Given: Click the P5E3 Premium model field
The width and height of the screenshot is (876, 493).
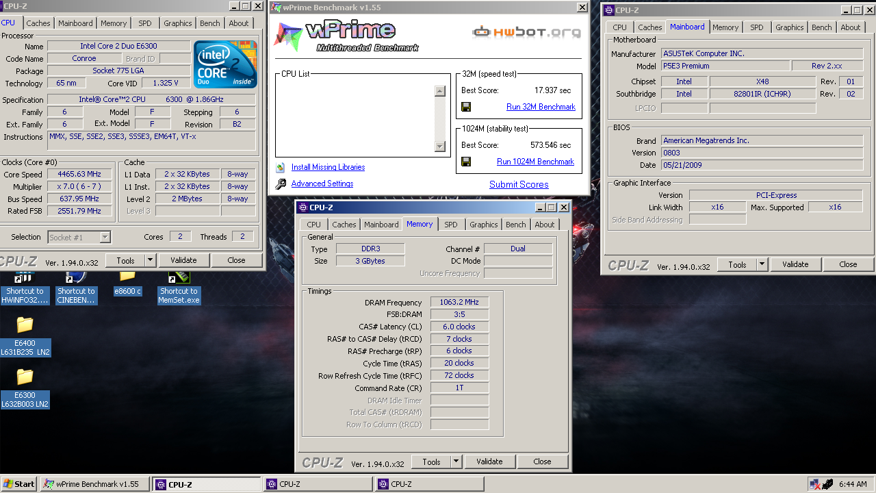Looking at the screenshot, I should coord(725,66).
